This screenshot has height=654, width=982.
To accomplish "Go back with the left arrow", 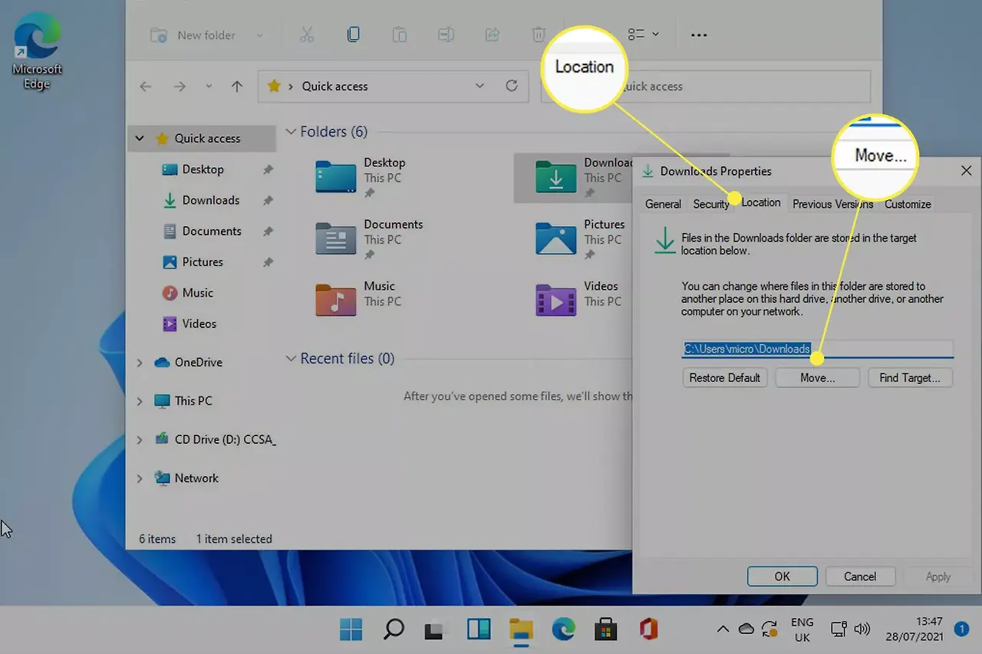I will tap(146, 87).
